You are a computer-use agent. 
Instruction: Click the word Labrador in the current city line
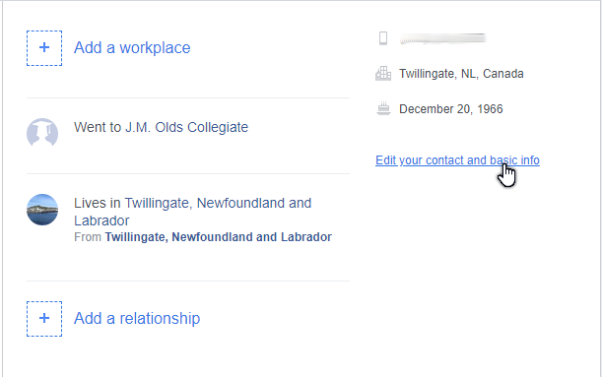[101, 220]
